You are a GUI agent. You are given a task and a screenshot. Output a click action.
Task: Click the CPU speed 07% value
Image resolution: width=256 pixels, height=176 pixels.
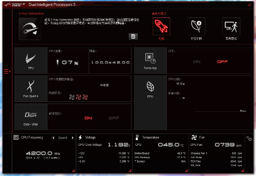(67, 63)
